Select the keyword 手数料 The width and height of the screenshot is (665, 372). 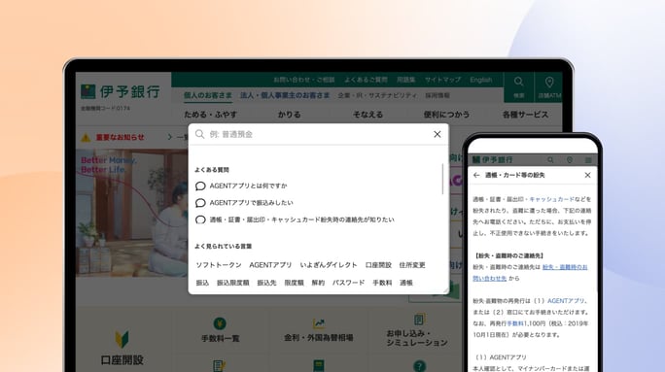coord(382,283)
